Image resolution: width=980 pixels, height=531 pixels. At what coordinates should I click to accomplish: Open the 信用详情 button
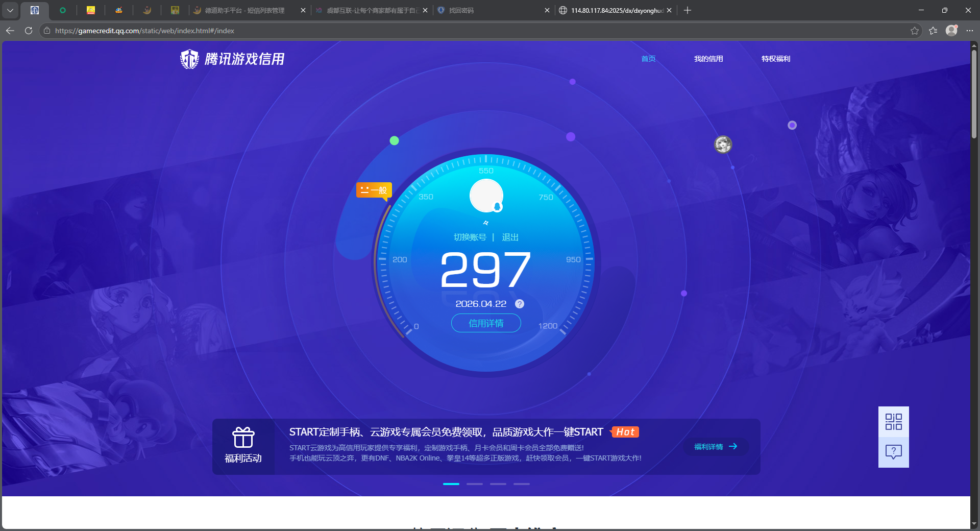[x=485, y=323]
